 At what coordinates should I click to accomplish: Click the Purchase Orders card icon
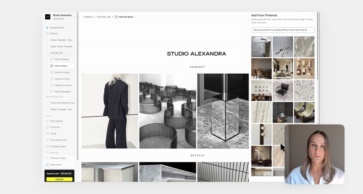tap(47, 146)
